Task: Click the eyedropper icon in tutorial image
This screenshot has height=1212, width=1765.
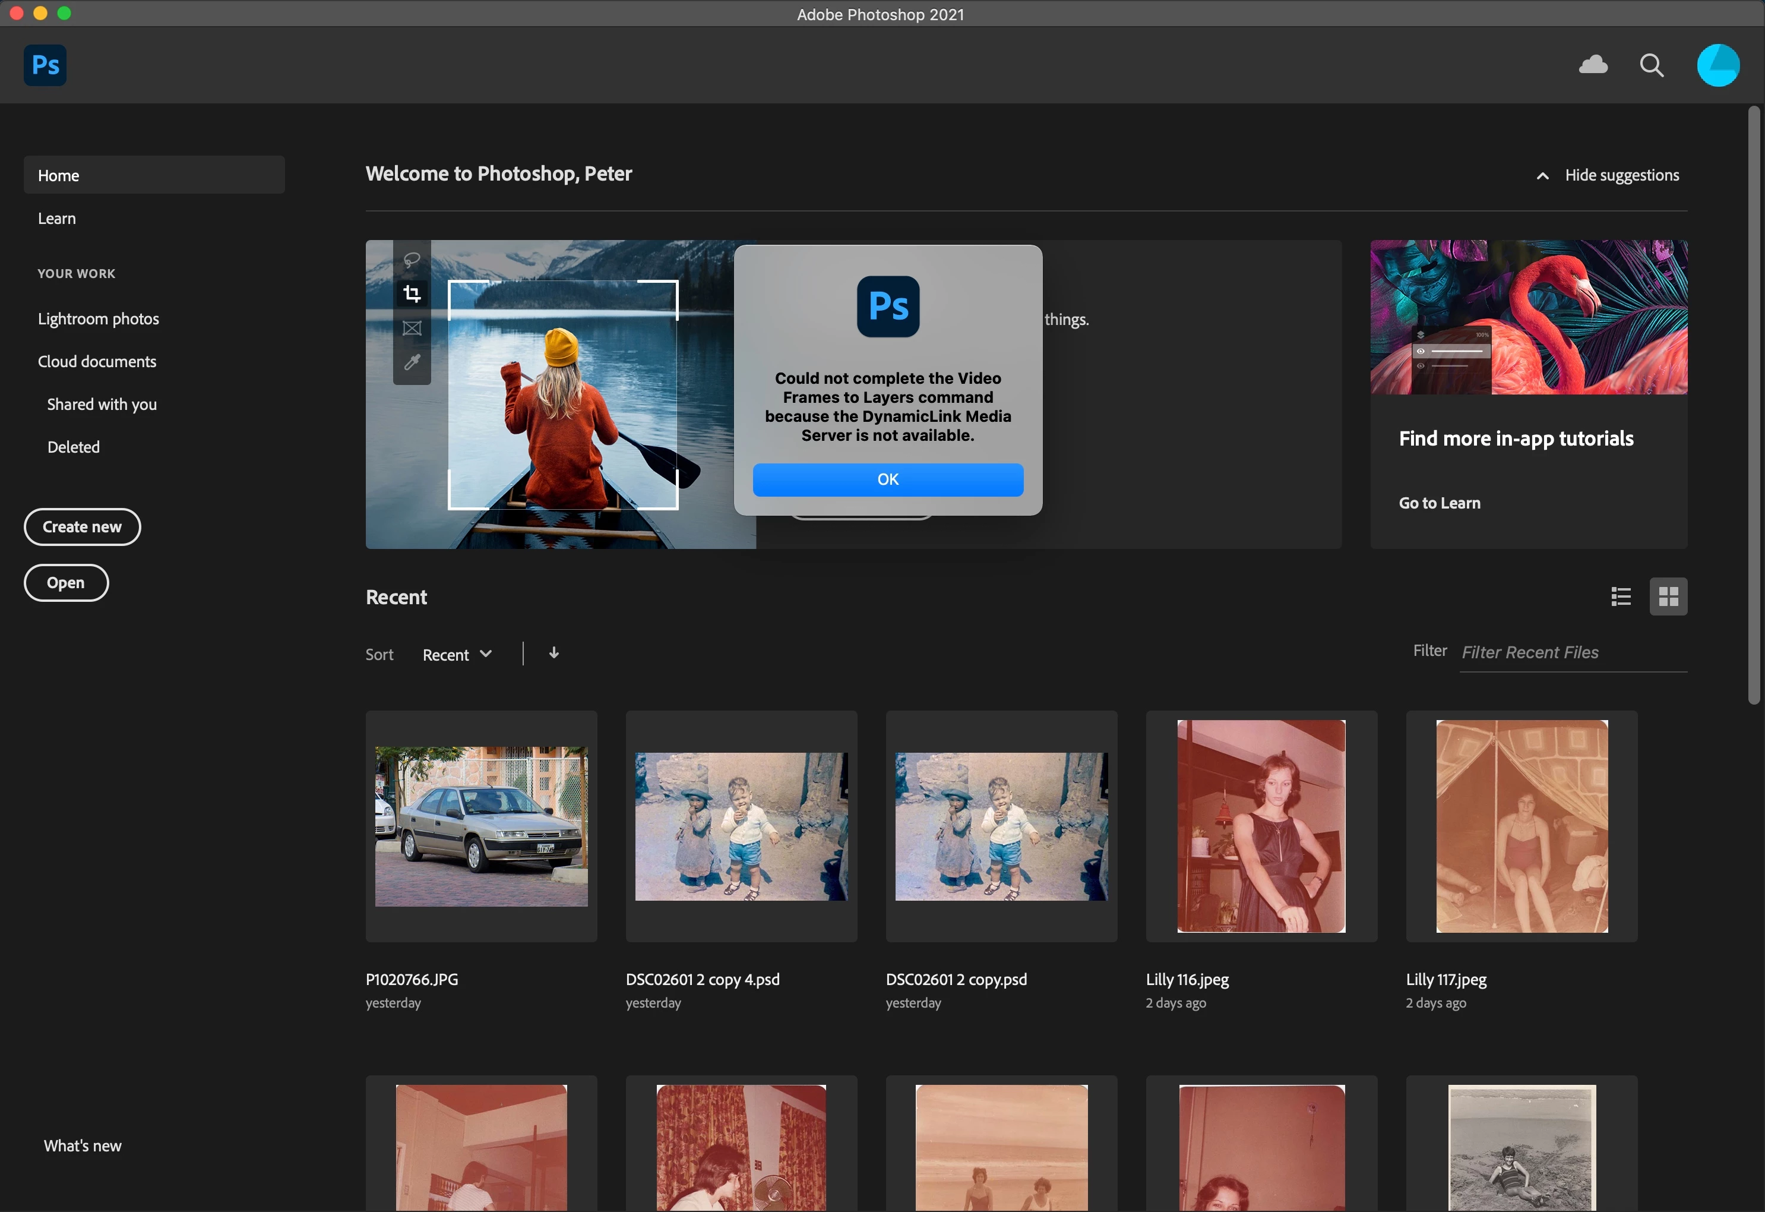Action: point(412,362)
